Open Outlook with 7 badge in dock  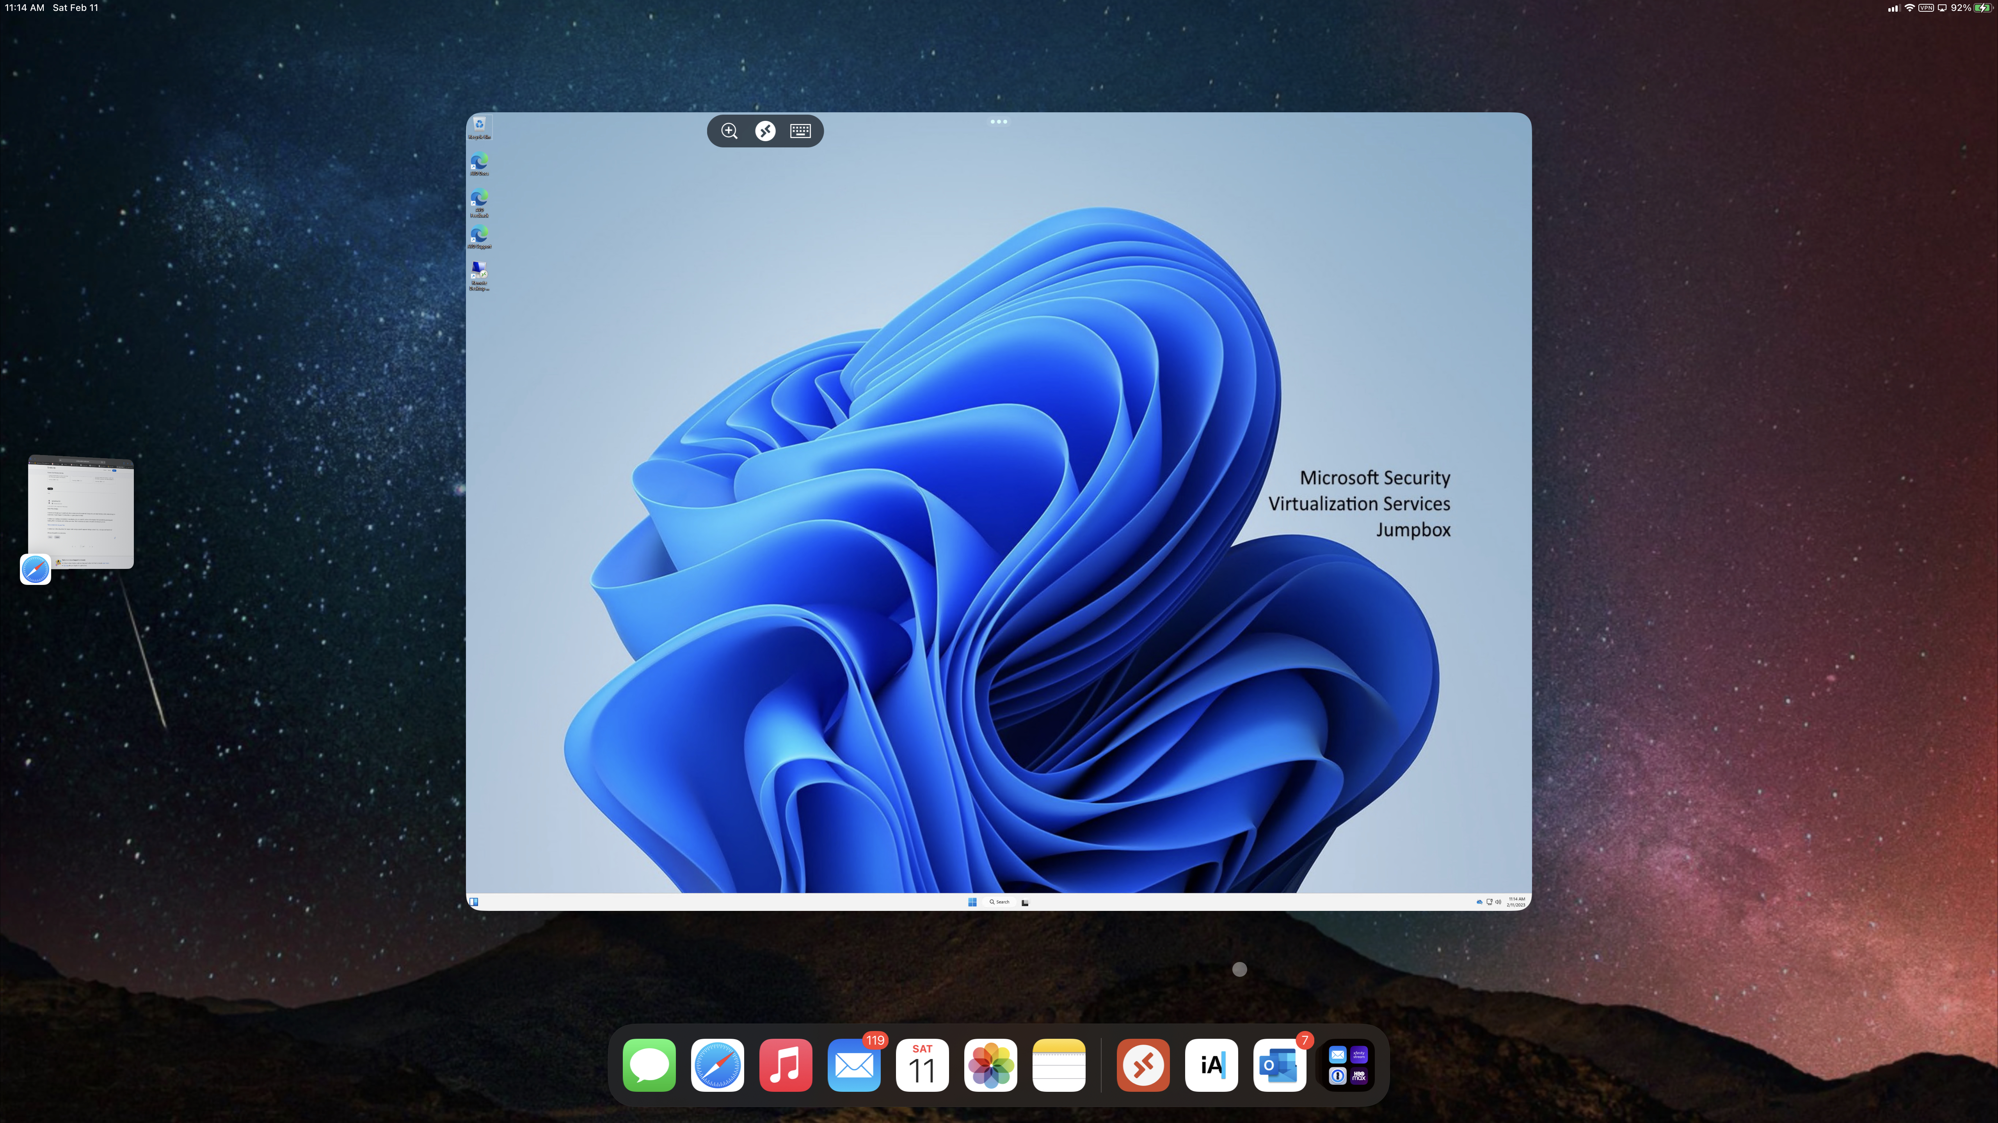pos(1280,1065)
